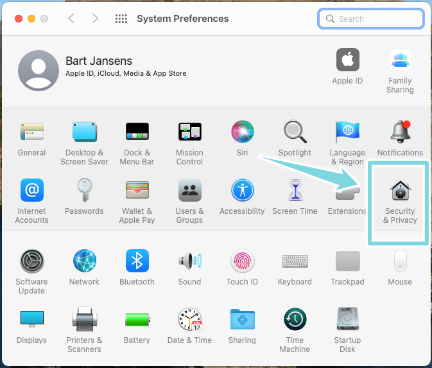
Task: Open Sound preferences
Action: 190,261
